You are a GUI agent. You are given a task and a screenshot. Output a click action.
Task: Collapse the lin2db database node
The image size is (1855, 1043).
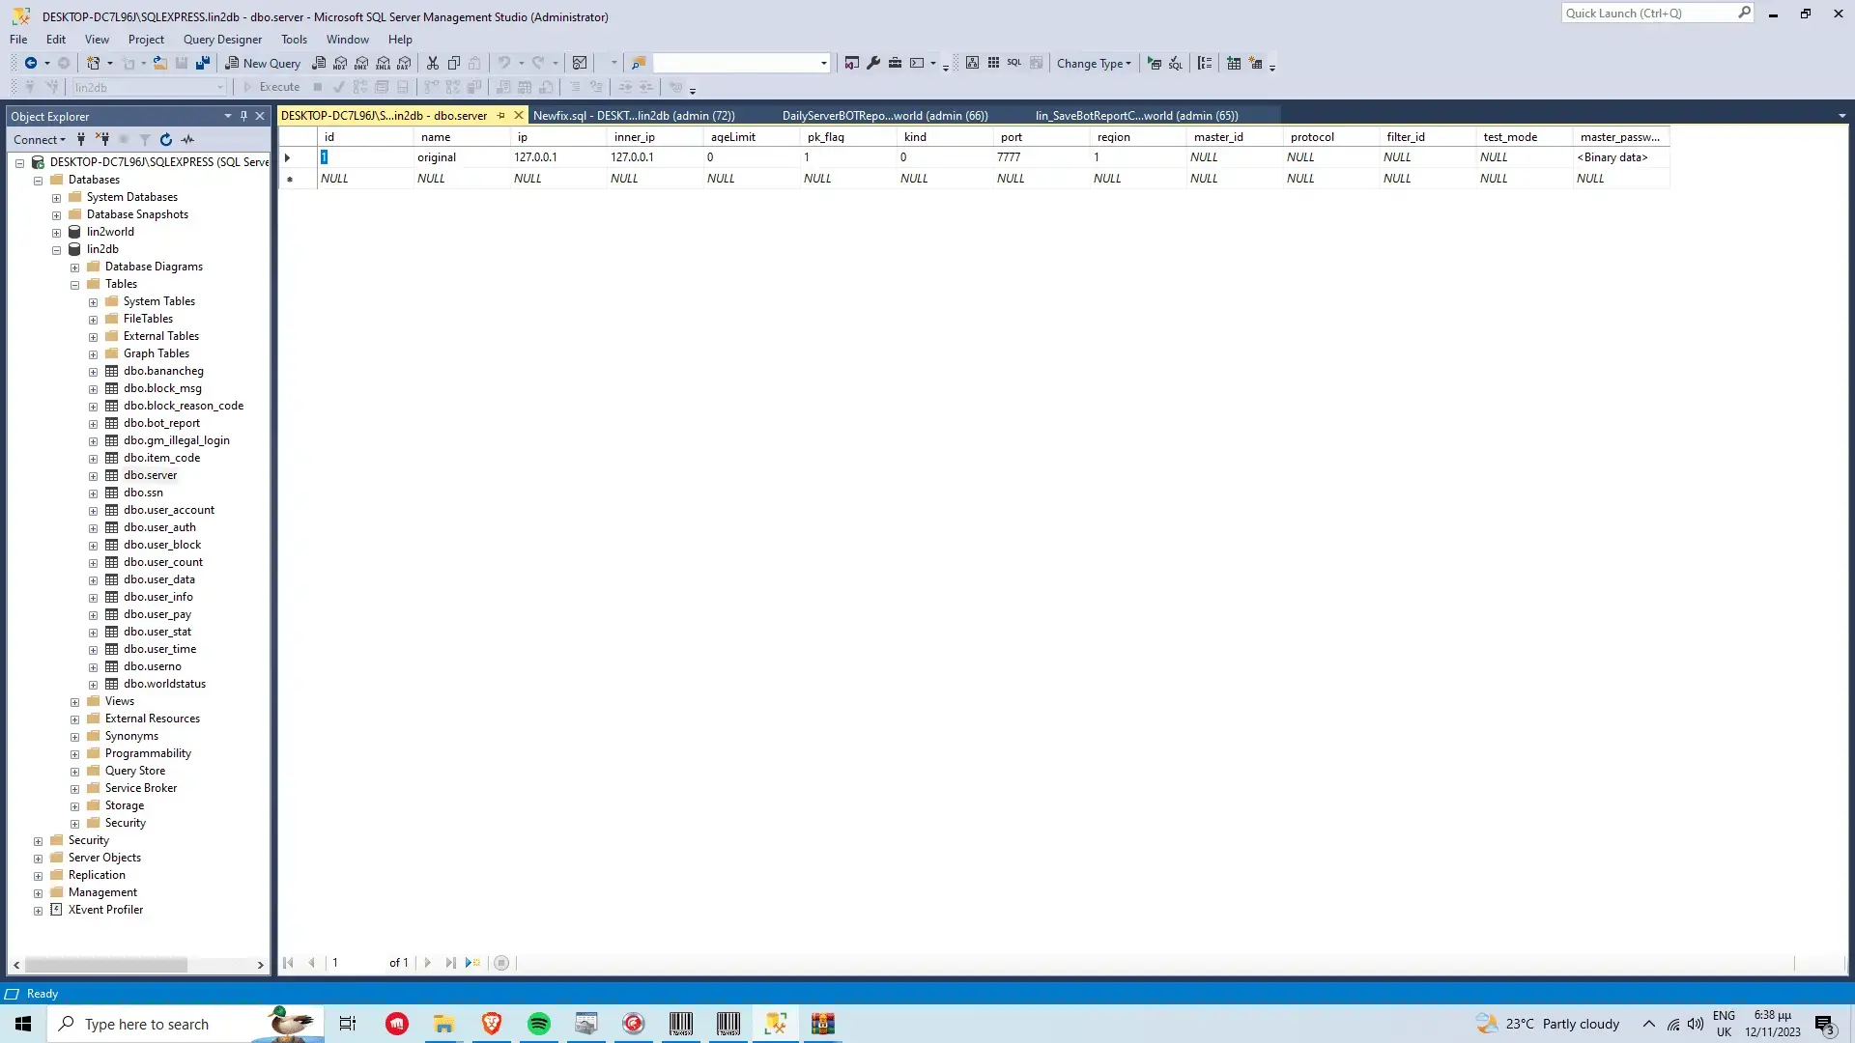pos(56,250)
